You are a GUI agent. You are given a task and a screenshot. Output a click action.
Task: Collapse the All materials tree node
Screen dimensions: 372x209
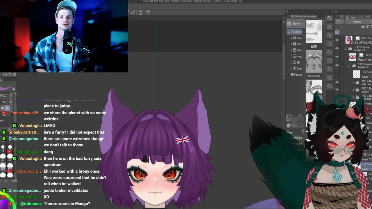(x=289, y=32)
